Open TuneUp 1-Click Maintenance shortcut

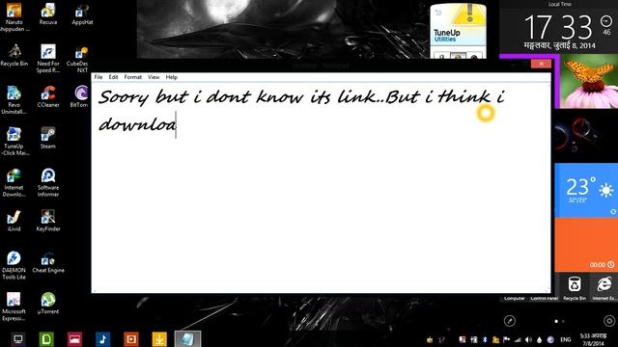[x=14, y=142]
